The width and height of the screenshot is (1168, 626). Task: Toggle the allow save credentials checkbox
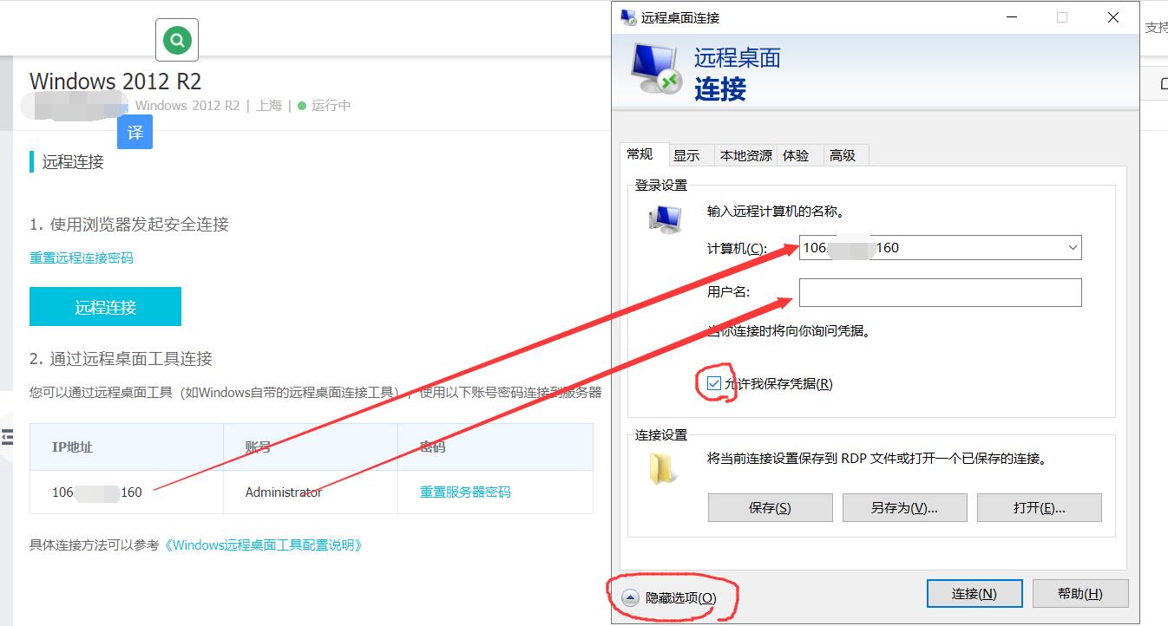pyautogui.click(x=714, y=383)
